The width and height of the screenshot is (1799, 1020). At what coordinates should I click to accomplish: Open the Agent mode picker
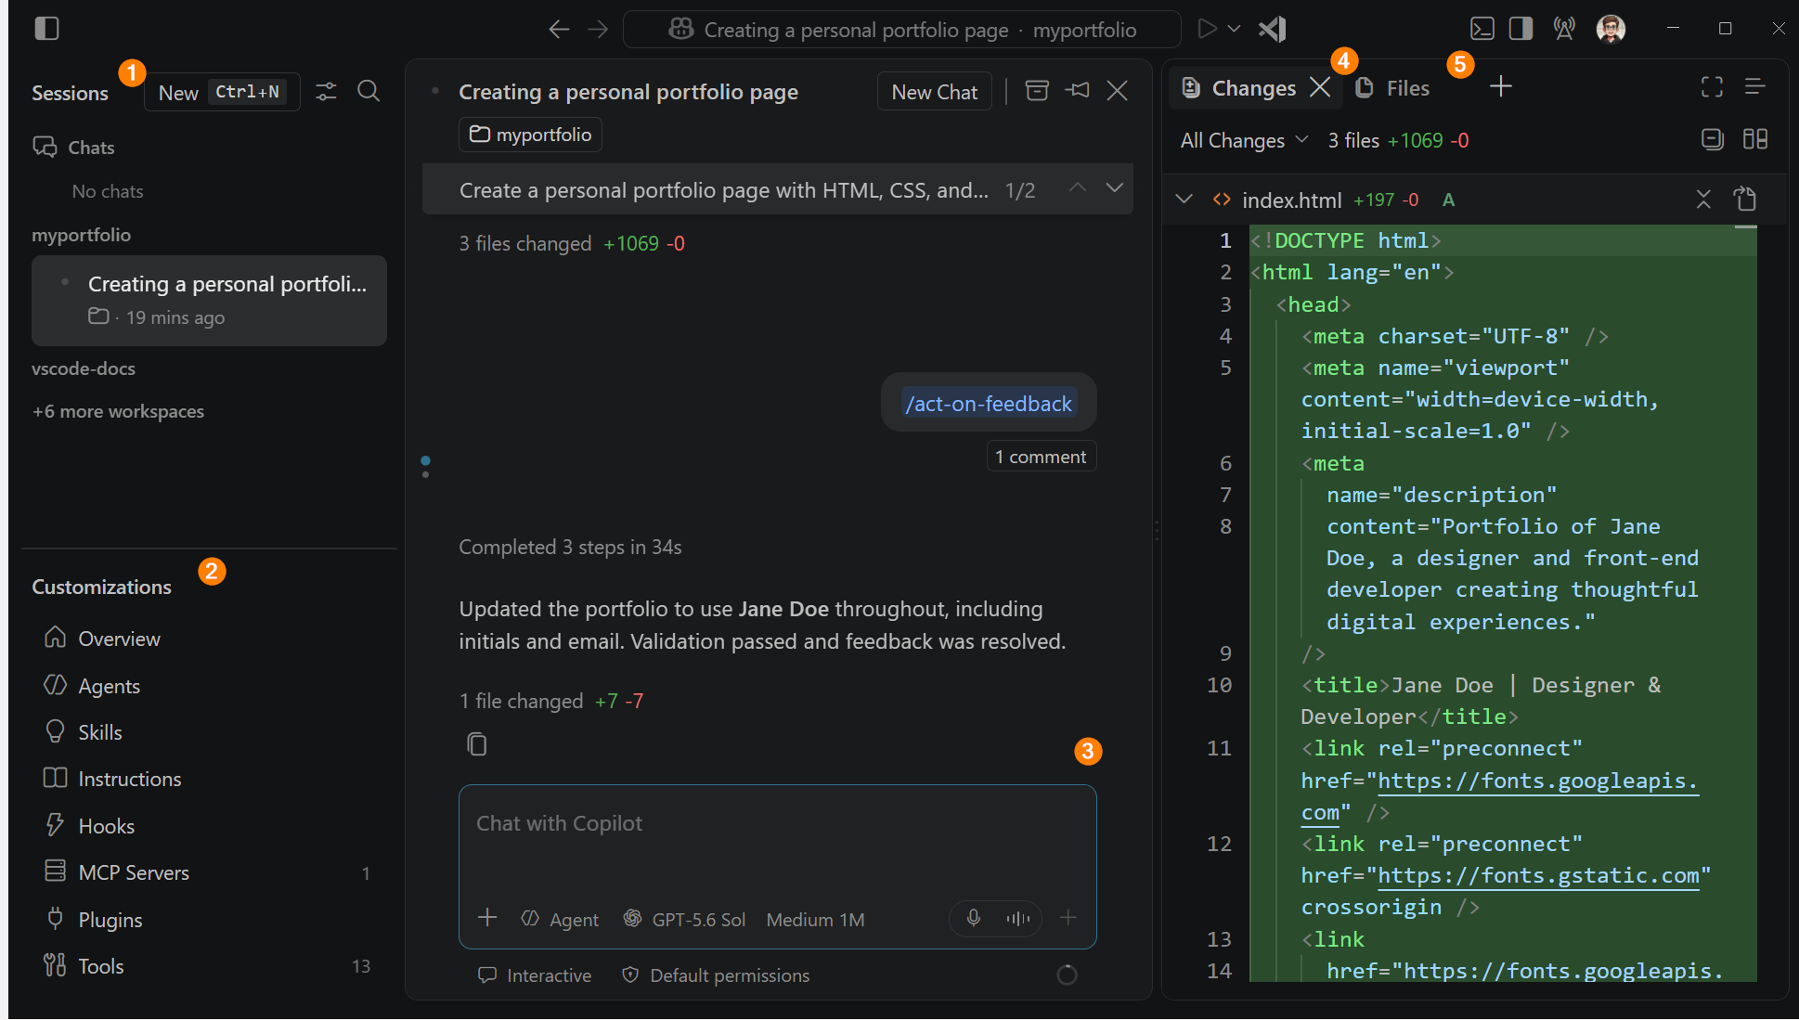(x=561, y=919)
